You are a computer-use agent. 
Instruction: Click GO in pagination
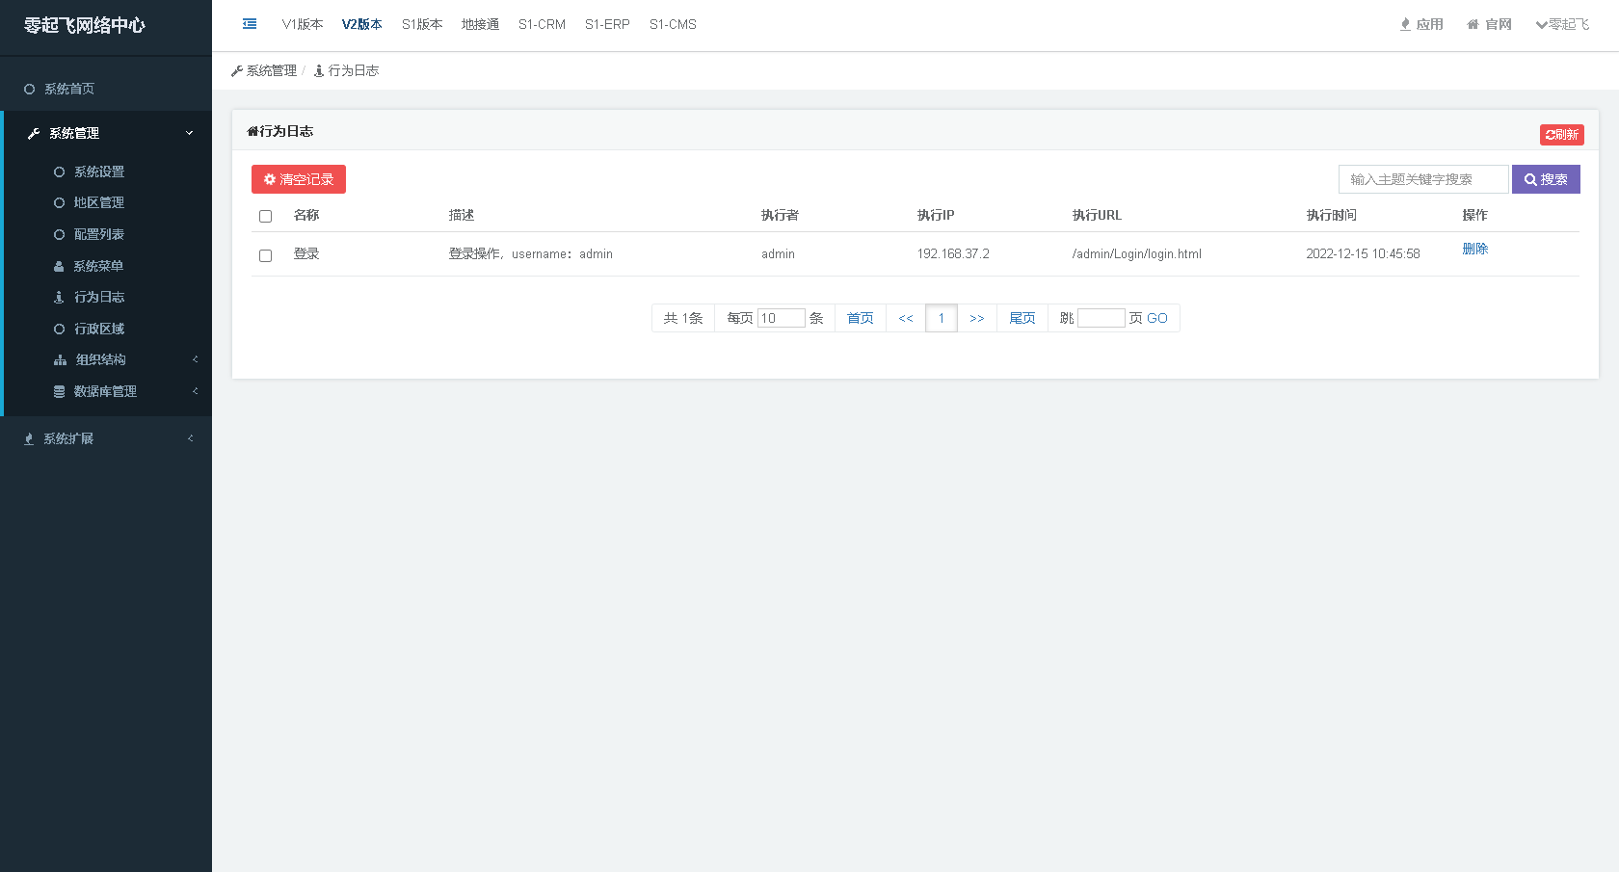1157,318
